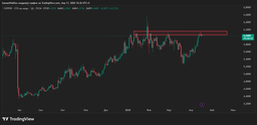Click the Авг label on time axis
Viewport: 257px width, 125px height.
20,110
